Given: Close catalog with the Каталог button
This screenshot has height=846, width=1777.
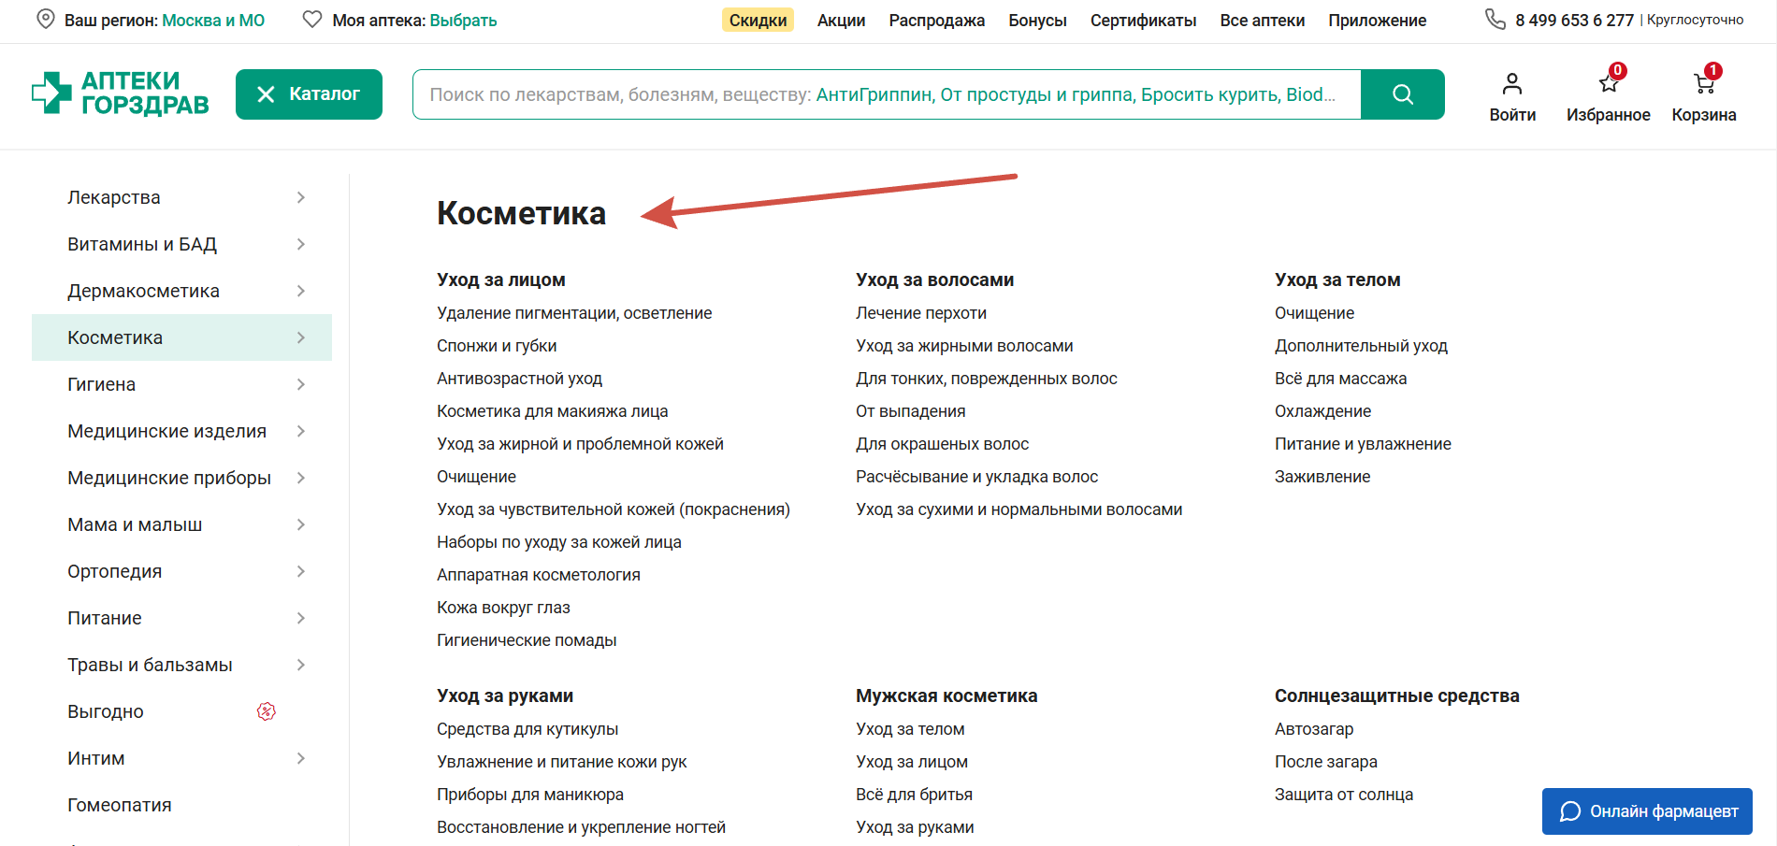Looking at the screenshot, I should (309, 94).
